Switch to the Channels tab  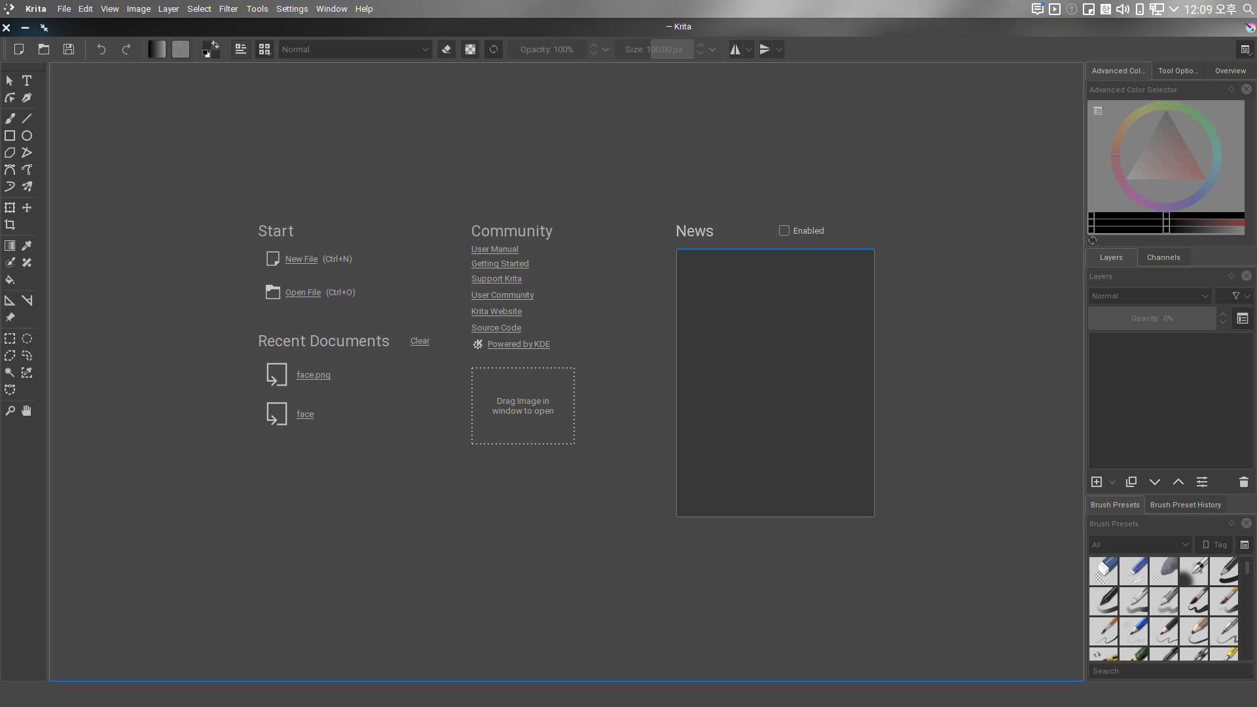[1163, 257]
